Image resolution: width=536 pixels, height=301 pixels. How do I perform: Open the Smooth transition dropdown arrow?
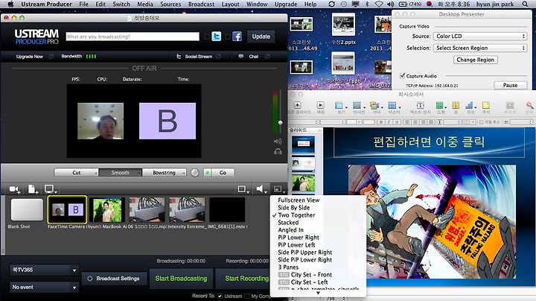[x=139, y=173]
